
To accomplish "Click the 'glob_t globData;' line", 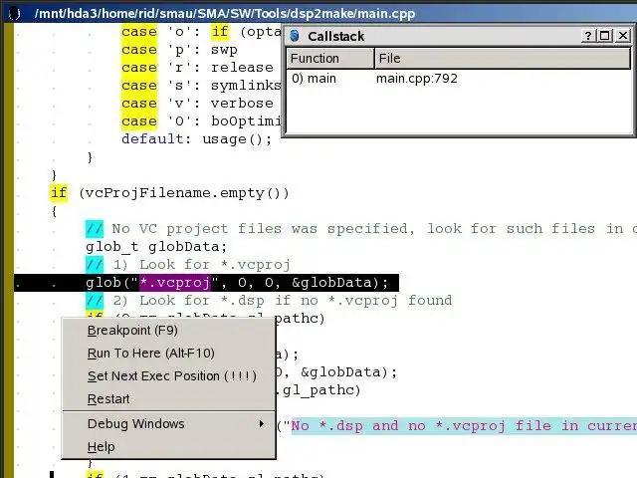I will [x=156, y=247].
